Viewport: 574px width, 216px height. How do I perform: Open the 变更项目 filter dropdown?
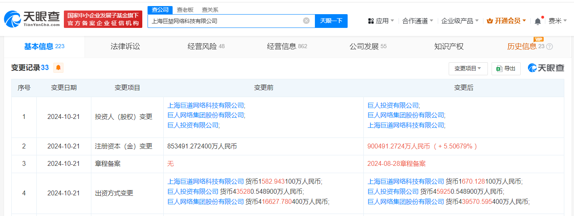pos(468,69)
